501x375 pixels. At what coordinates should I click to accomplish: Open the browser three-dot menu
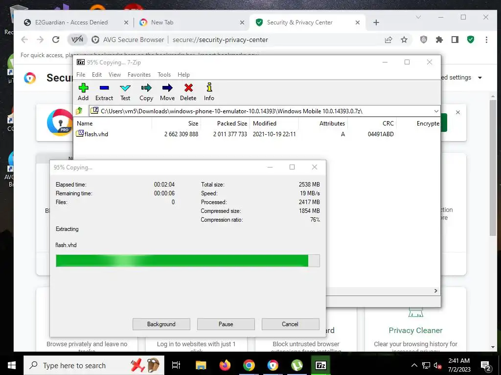click(x=486, y=40)
